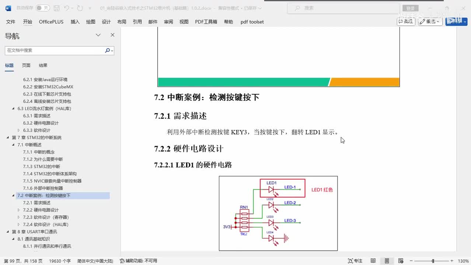Open the 批注 comments button
The image size is (471, 265).
tap(406, 21)
